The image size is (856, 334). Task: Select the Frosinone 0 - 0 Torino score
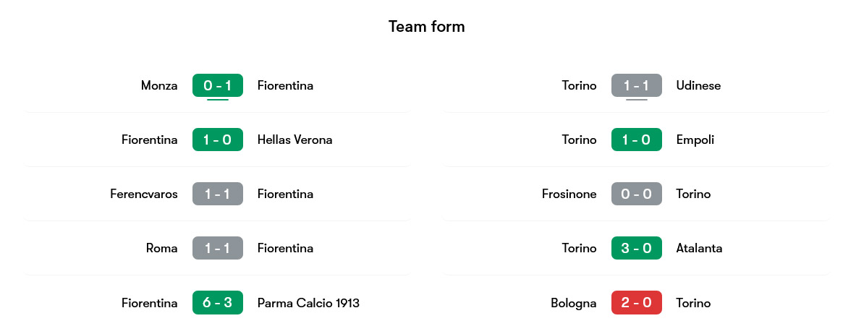coord(636,194)
